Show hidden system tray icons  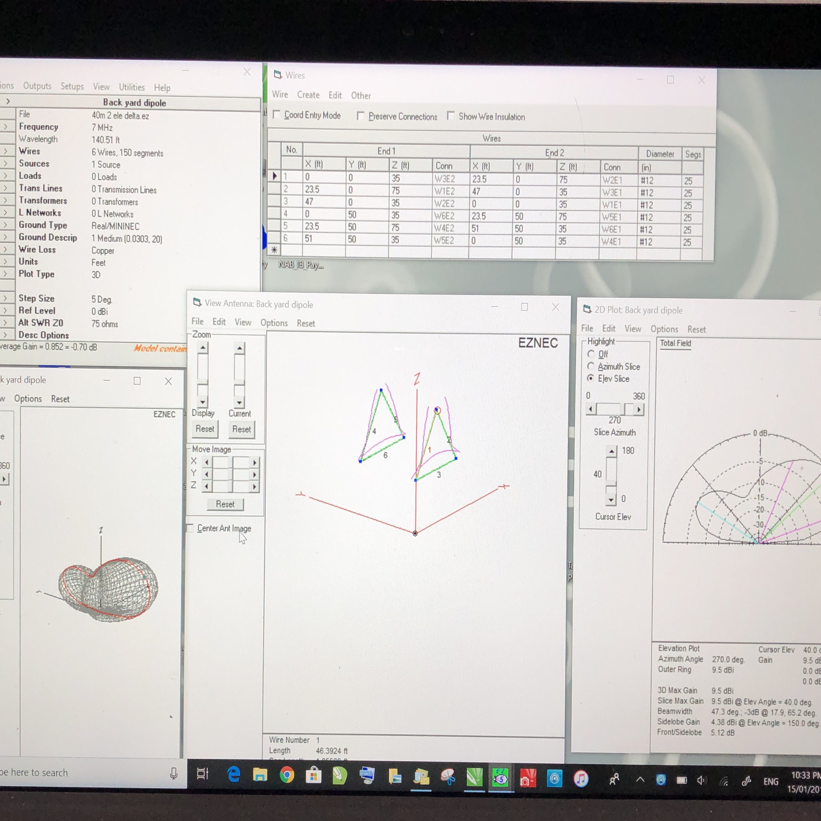[x=640, y=779]
